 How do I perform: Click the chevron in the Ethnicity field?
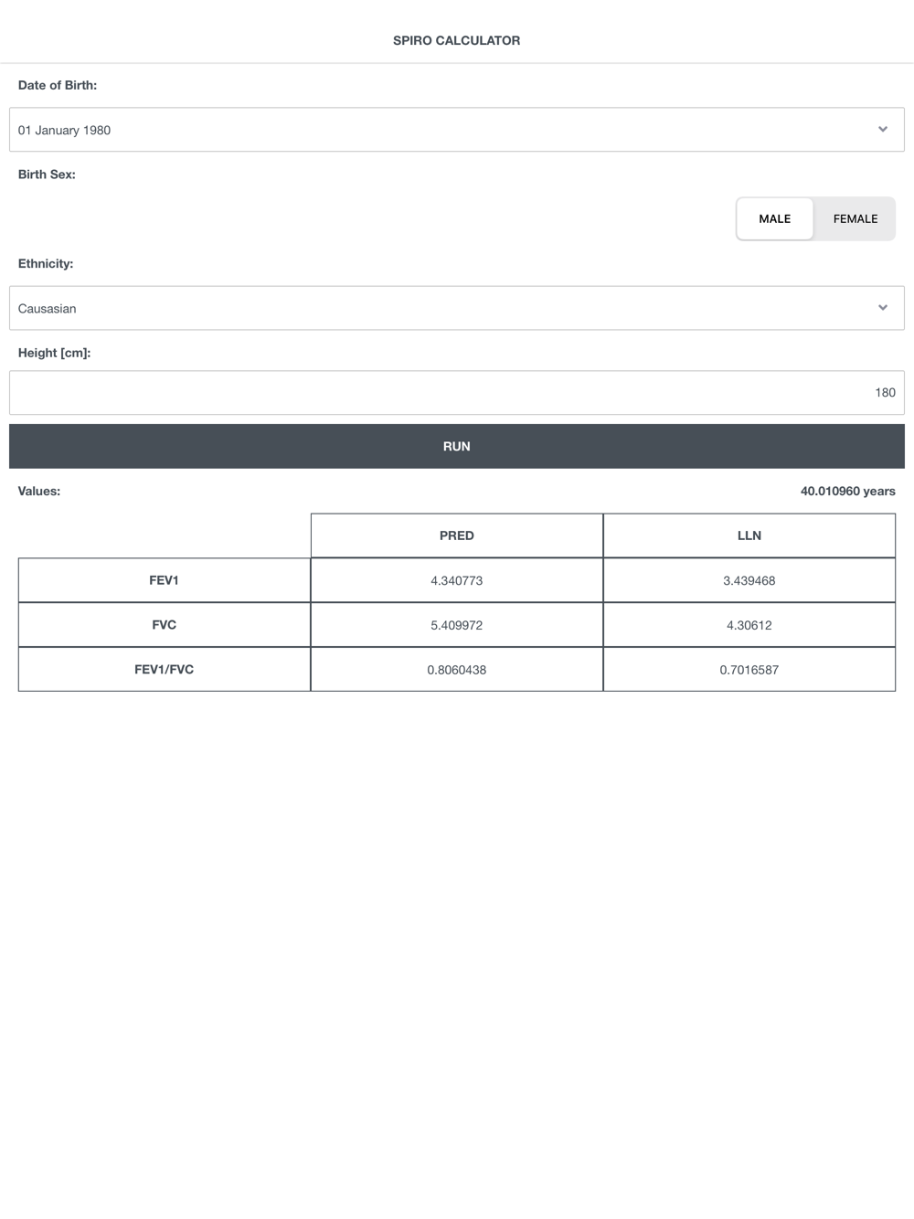[883, 308]
